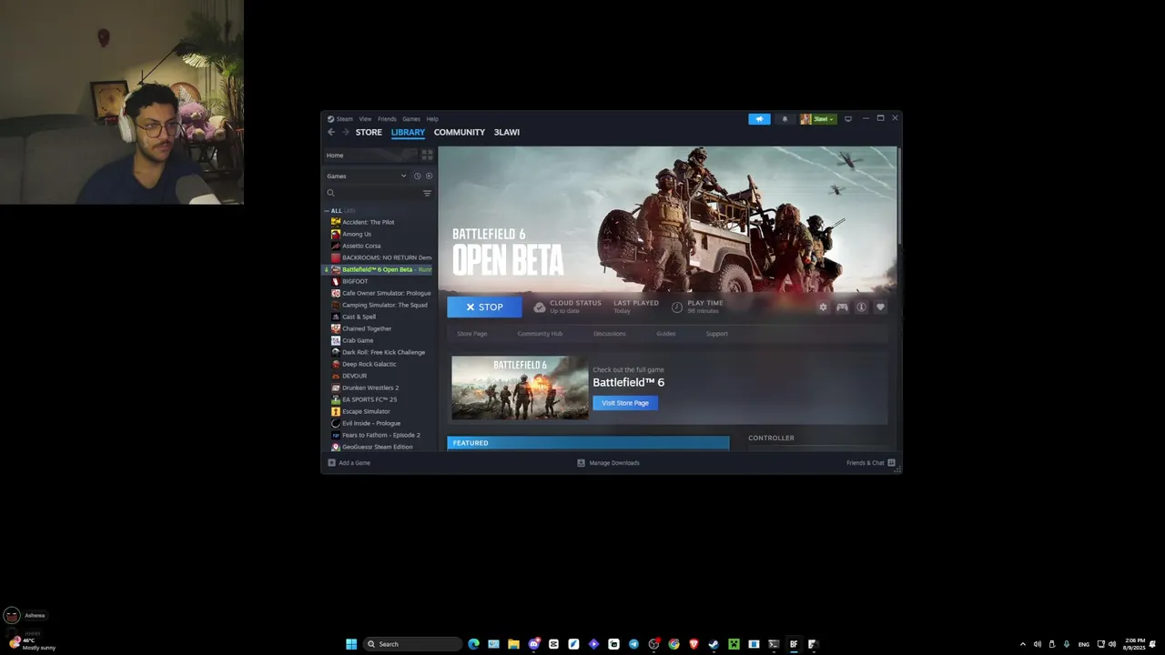Open Friends & Chat
Screen dimensions: 1165x655
[x=871, y=463]
